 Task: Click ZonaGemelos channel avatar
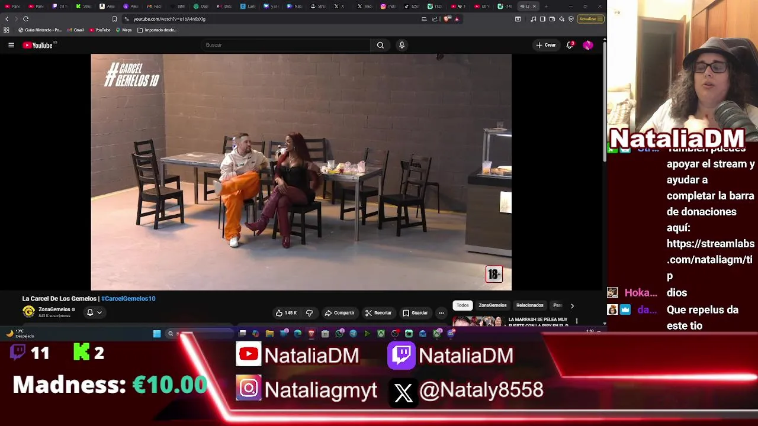[28, 312]
